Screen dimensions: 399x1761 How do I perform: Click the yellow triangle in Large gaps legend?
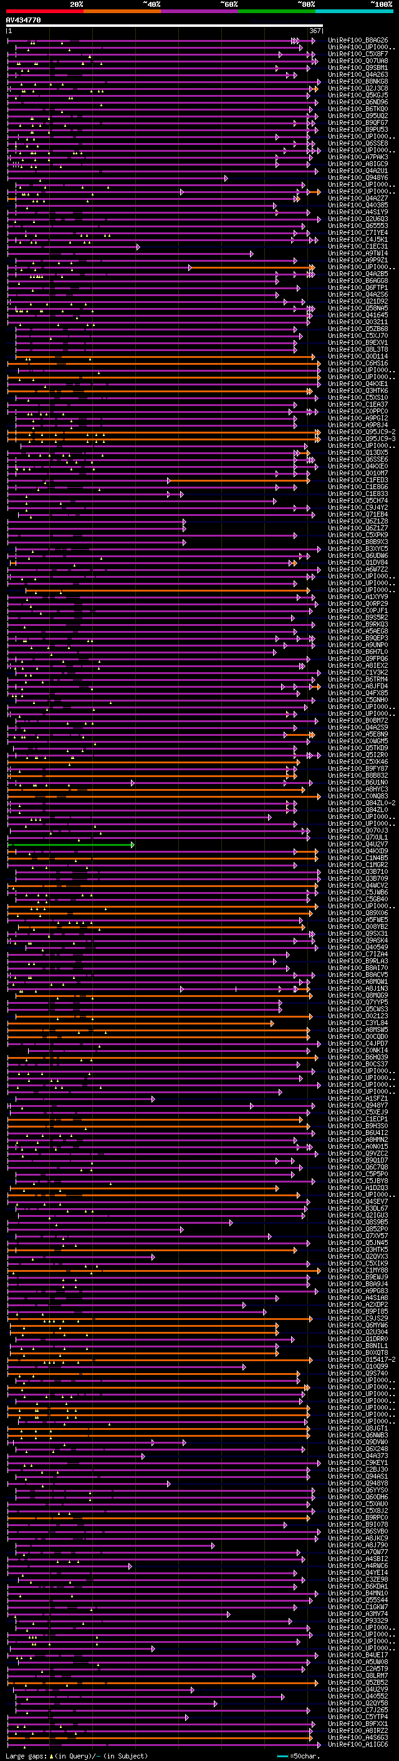pyautogui.click(x=51, y=1756)
